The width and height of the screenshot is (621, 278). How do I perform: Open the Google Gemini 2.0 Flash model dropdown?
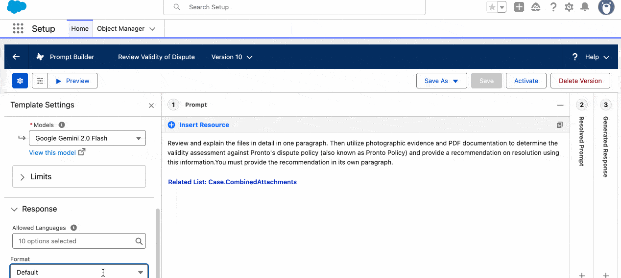(88, 138)
